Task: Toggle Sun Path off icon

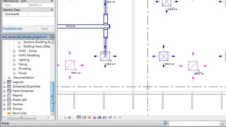Action: tap(89, 117)
